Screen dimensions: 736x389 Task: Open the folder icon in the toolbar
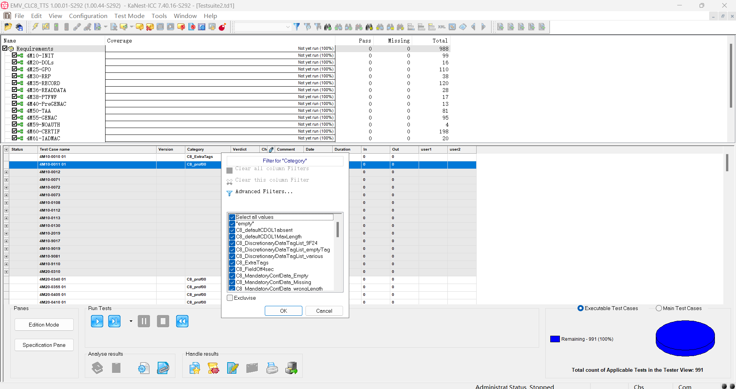pos(8,27)
